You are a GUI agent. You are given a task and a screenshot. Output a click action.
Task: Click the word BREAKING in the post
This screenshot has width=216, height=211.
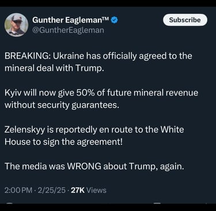28,56
